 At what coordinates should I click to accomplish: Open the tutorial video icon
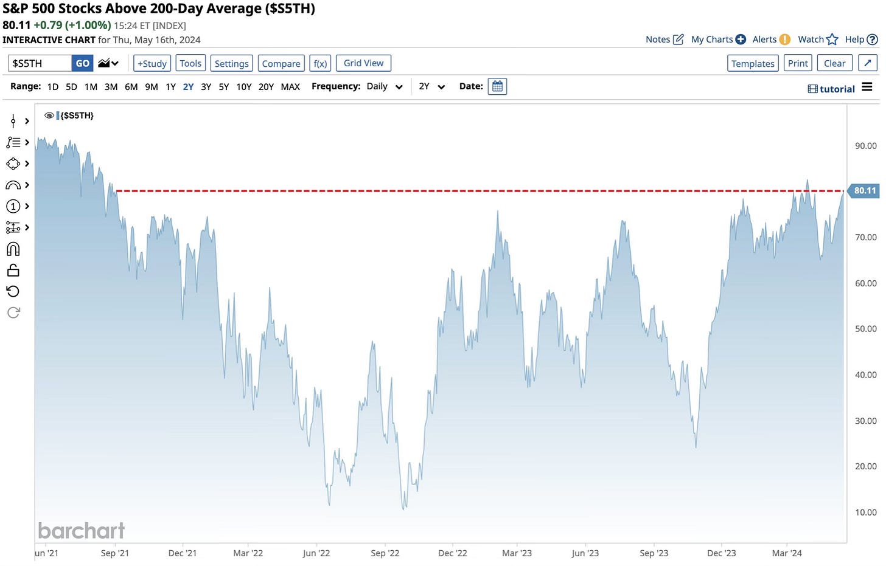812,89
